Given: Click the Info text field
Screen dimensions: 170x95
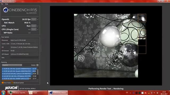Looking at the screenshot, I should point(24,58).
